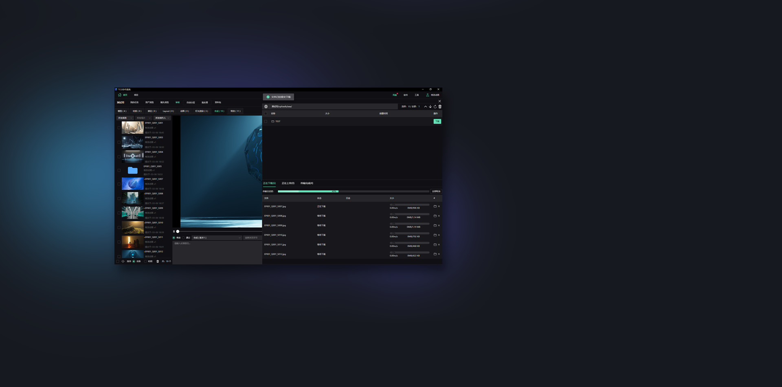
Task: Click the 全部取消 button
Action: coord(436,191)
